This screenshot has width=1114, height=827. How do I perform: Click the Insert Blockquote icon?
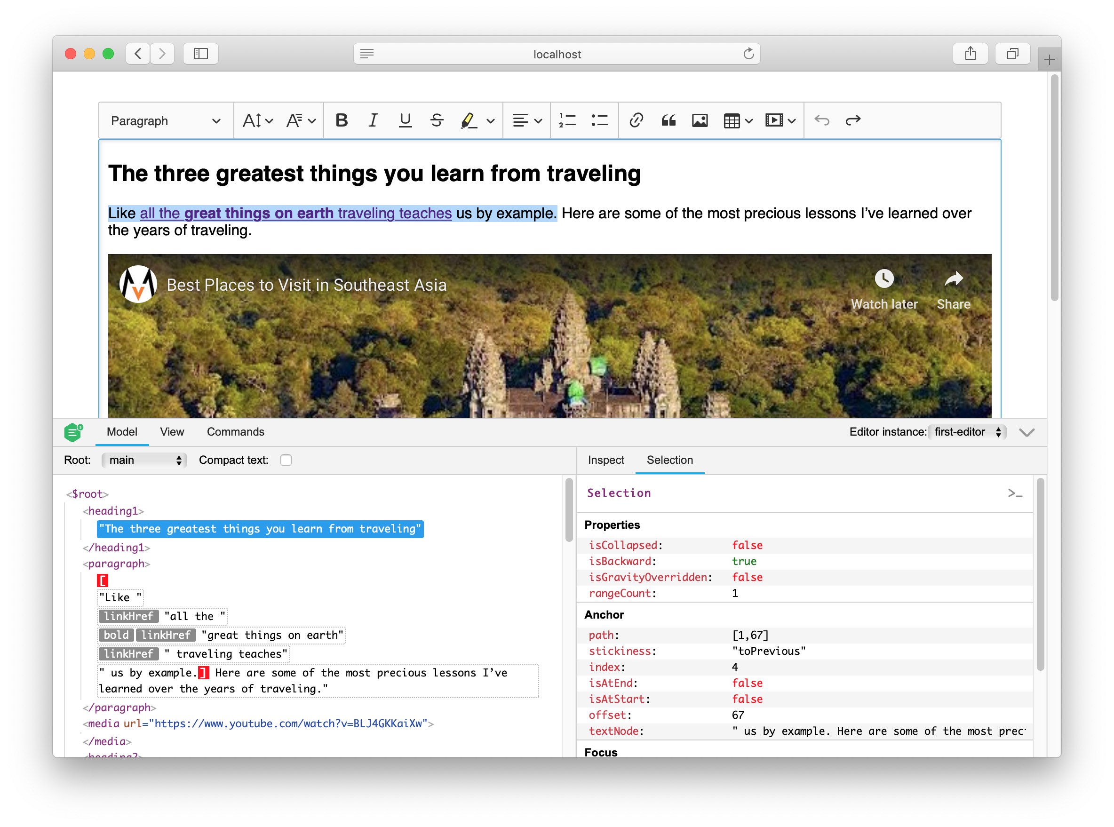coord(668,121)
